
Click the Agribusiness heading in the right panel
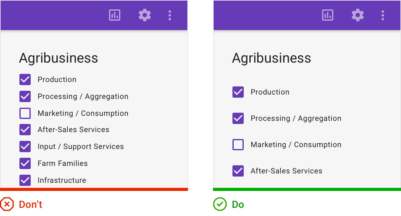[271, 58]
